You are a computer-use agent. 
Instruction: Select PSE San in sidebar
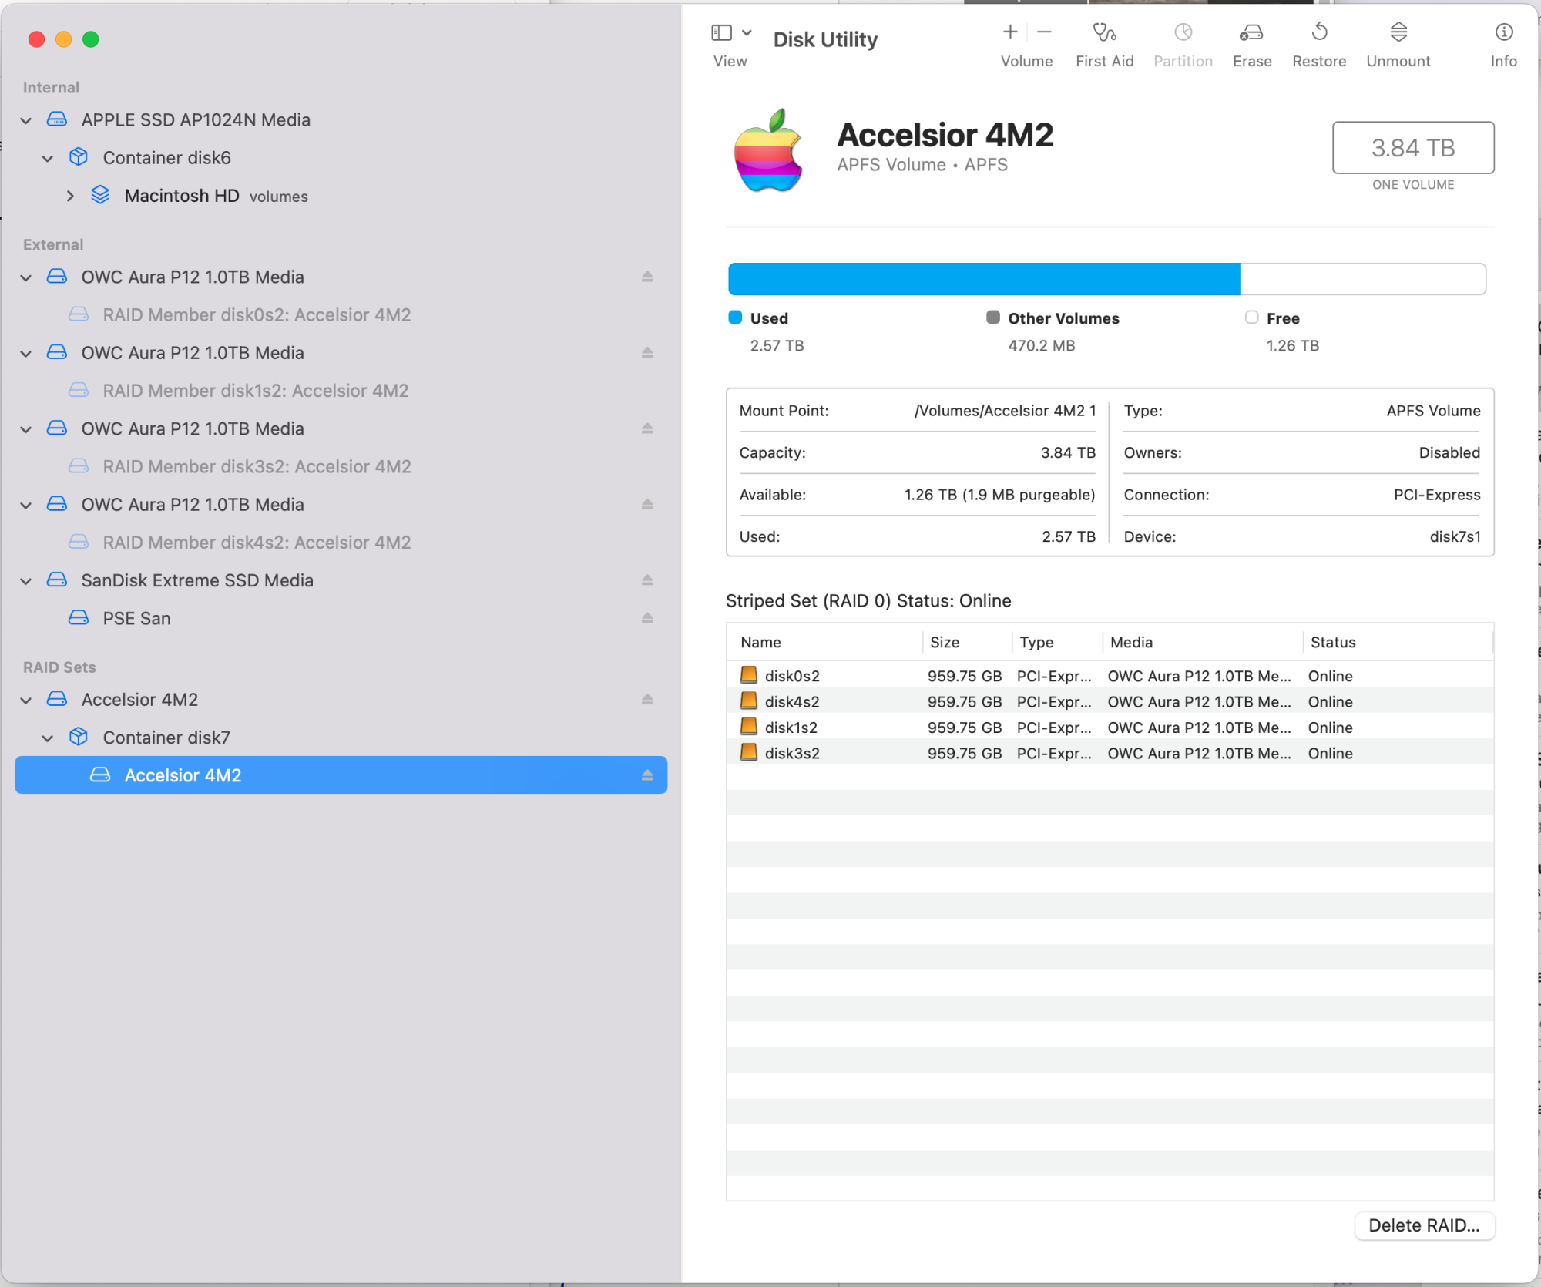[x=136, y=618]
